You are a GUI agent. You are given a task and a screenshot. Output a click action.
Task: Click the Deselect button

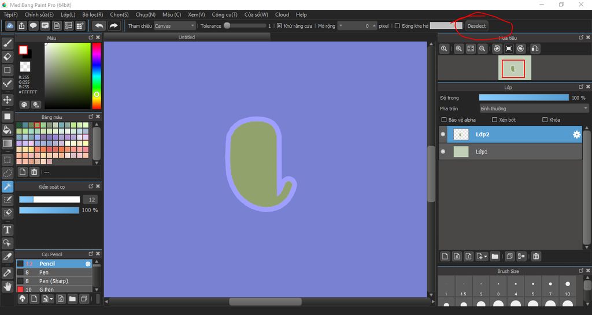click(476, 26)
